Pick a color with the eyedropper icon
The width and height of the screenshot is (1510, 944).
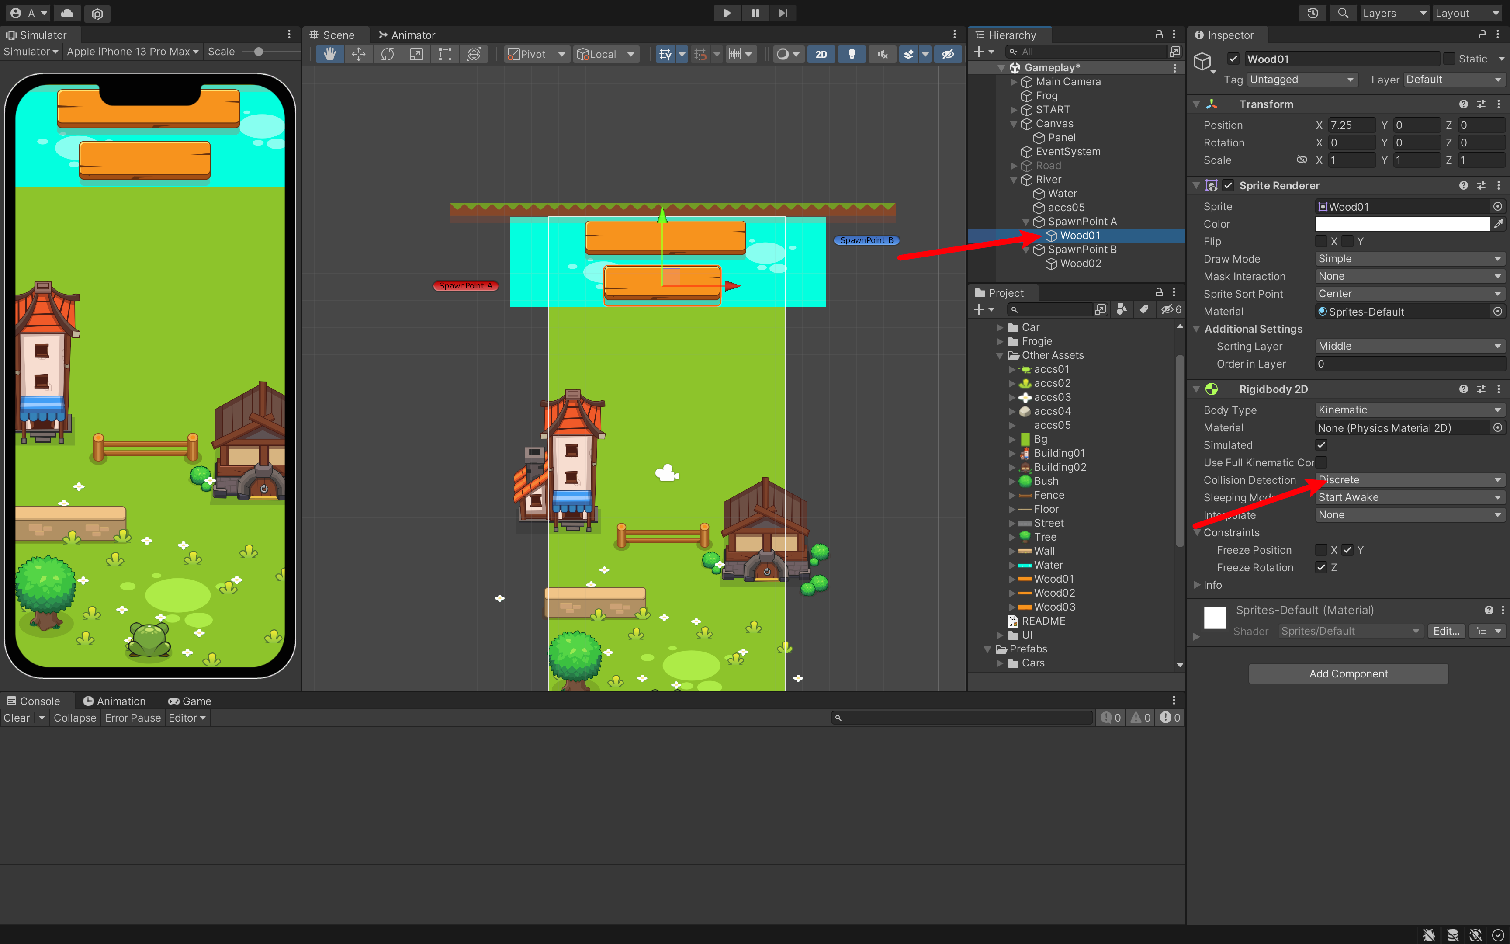[1499, 224]
